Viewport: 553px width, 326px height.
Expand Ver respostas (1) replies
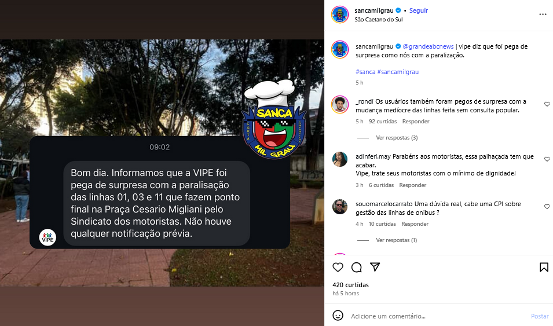tap(397, 240)
